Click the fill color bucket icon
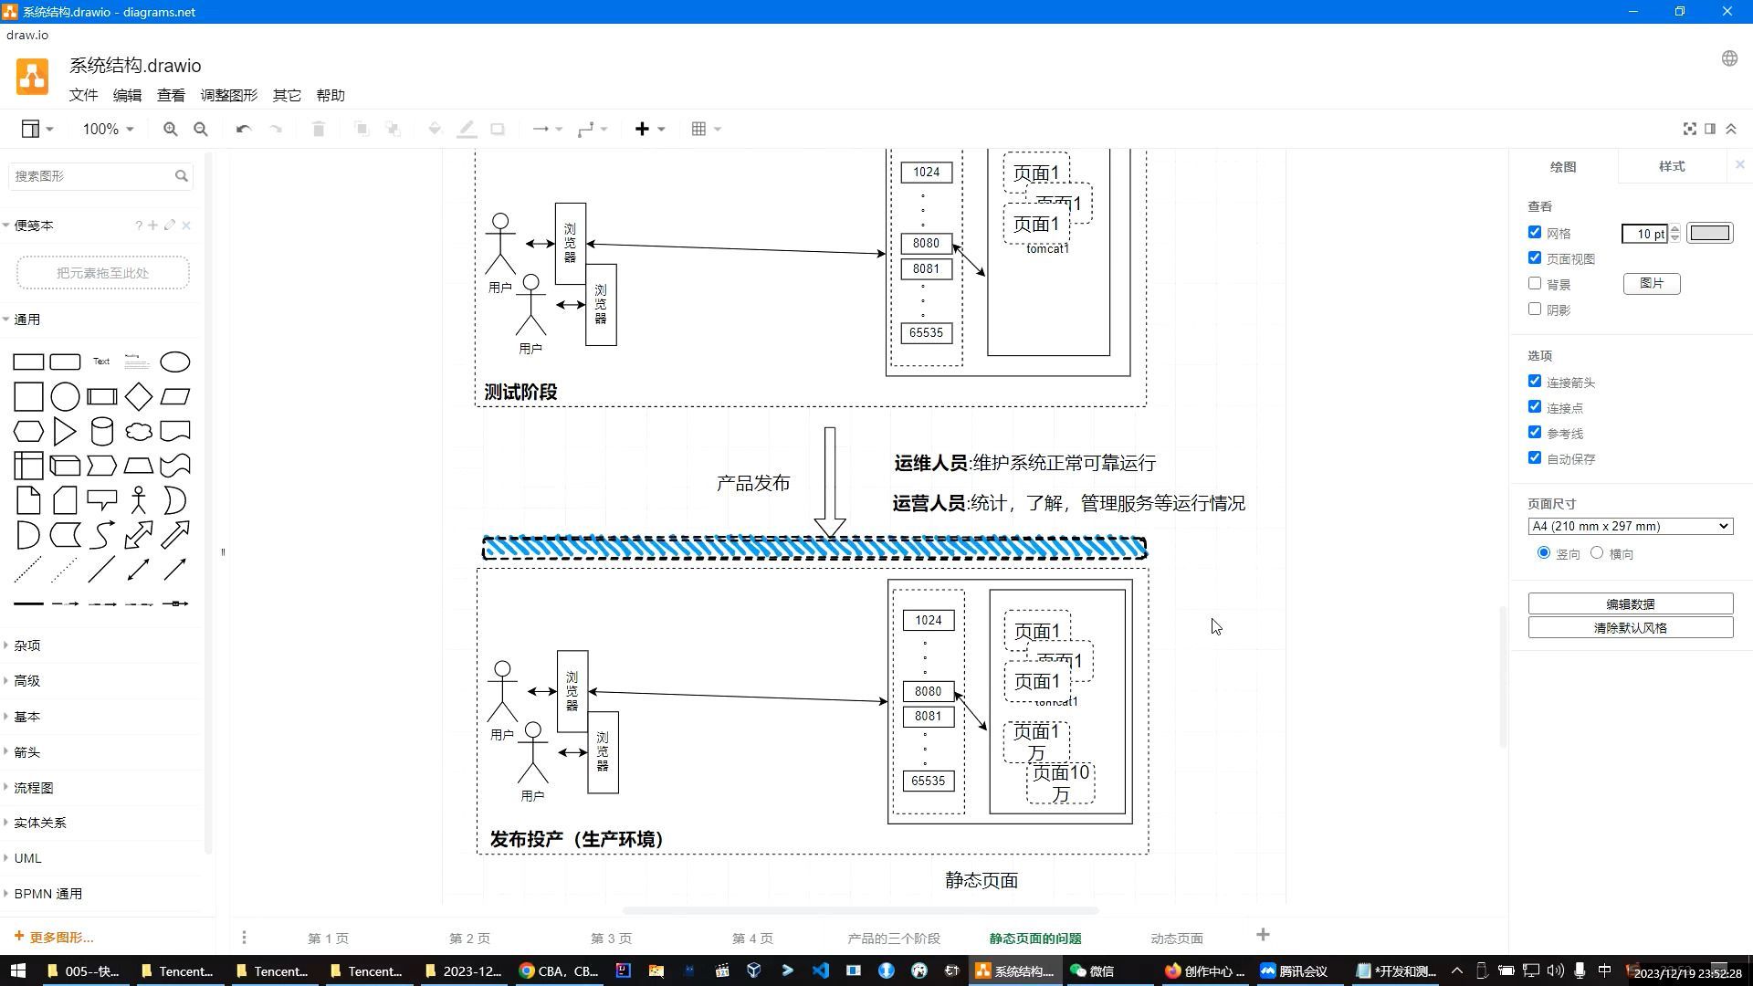Screen dimensions: 1753x986 click(x=435, y=129)
